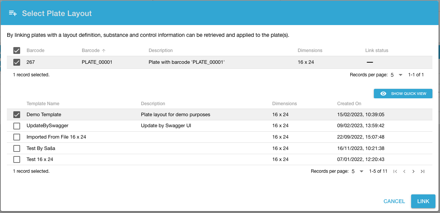The height and width of the screenshot is (213, 440).
Task: Click the Show Quick View button
Action: pyautogui.click(x=403, y=94)
